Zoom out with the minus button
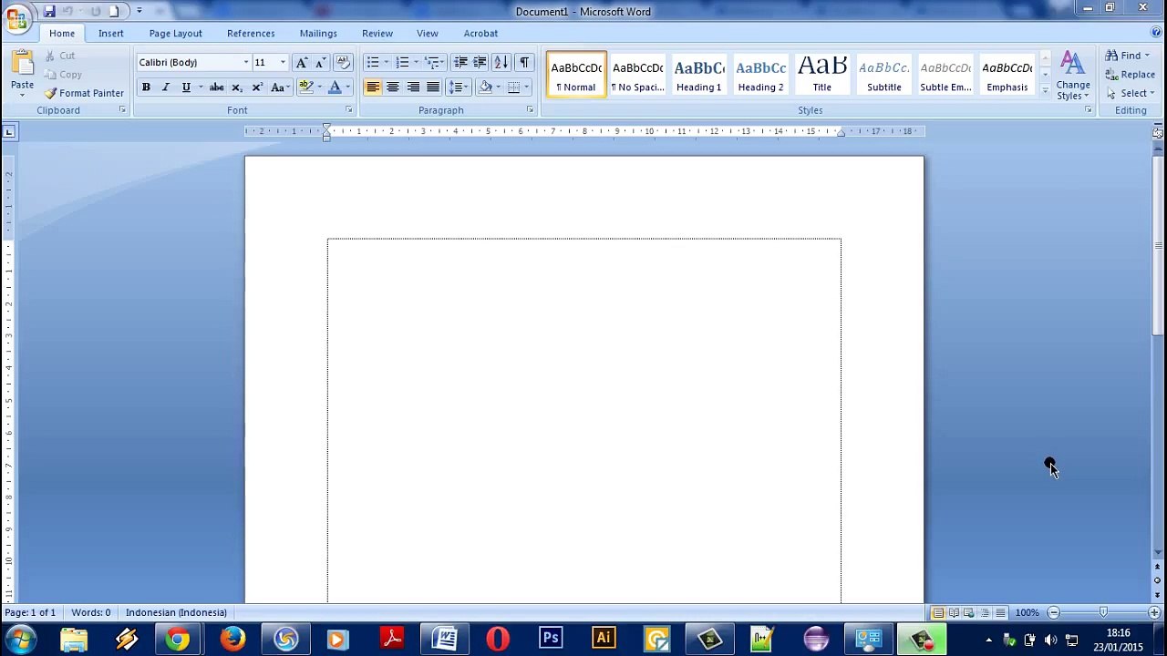This screenshot has height=656, width=1167. tap(1053, 612)
